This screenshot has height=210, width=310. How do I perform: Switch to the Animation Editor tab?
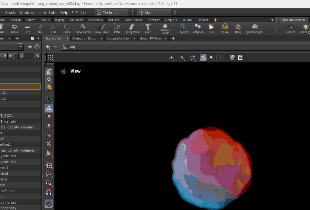pos(84,39)
